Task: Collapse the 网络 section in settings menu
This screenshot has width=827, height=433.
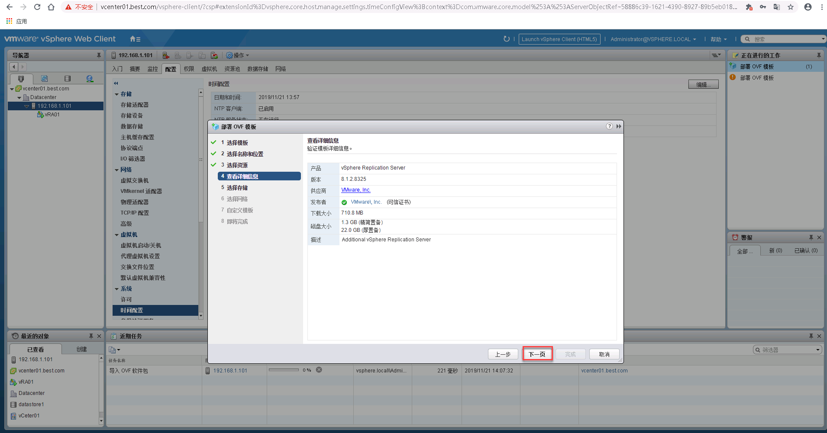Action: click(x=117, y=170)
